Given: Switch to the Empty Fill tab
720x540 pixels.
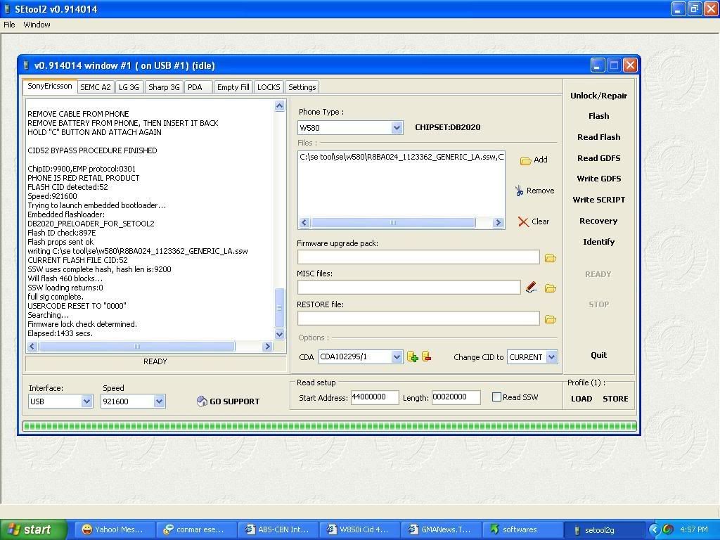Looking at the screenshot, I should 233,87.
